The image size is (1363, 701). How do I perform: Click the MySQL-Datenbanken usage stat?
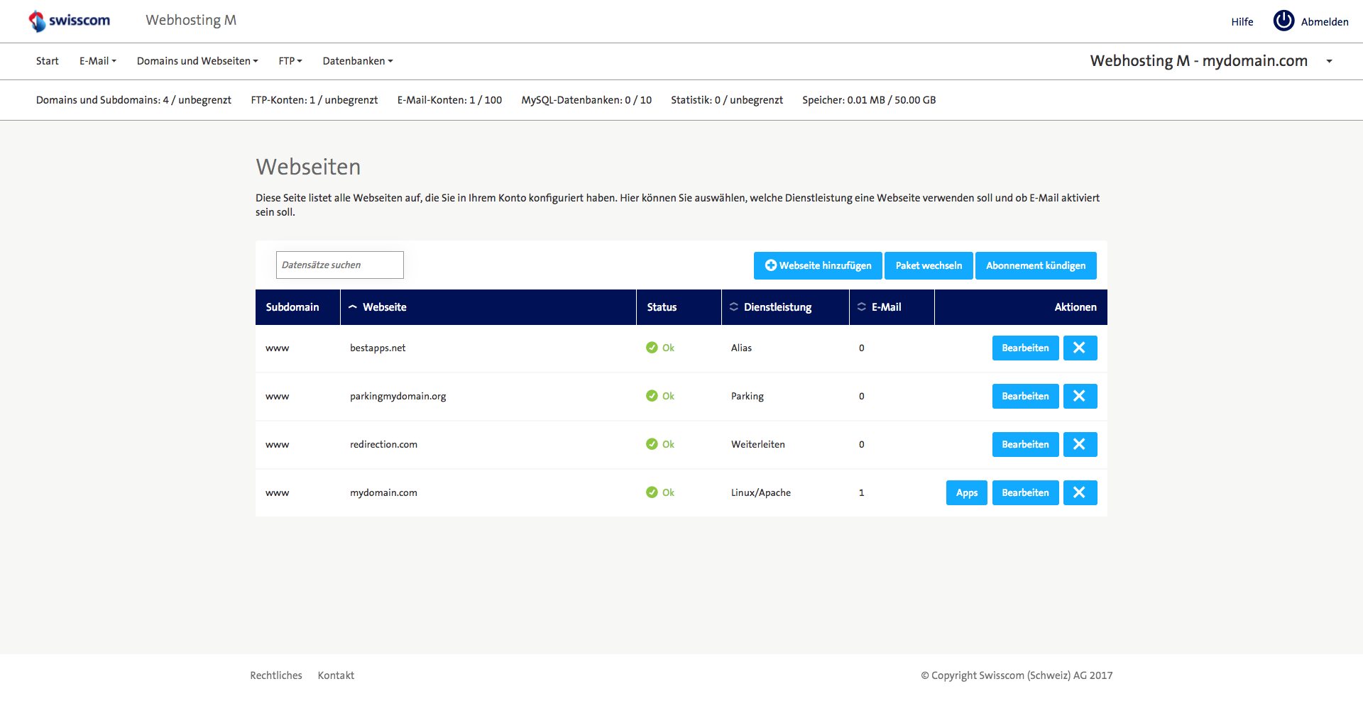tap(586, 100)
